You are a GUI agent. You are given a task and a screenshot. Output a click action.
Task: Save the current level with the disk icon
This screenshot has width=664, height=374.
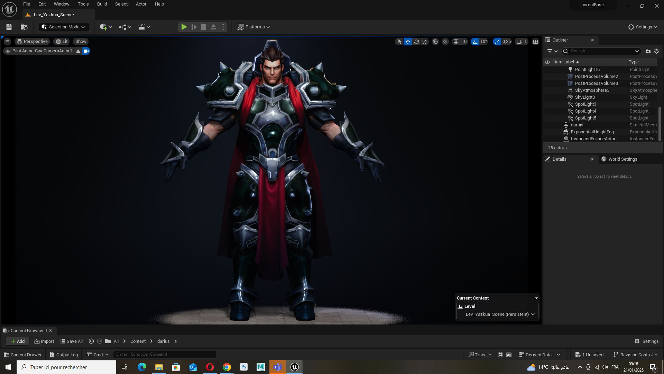[x=9, y=27]
